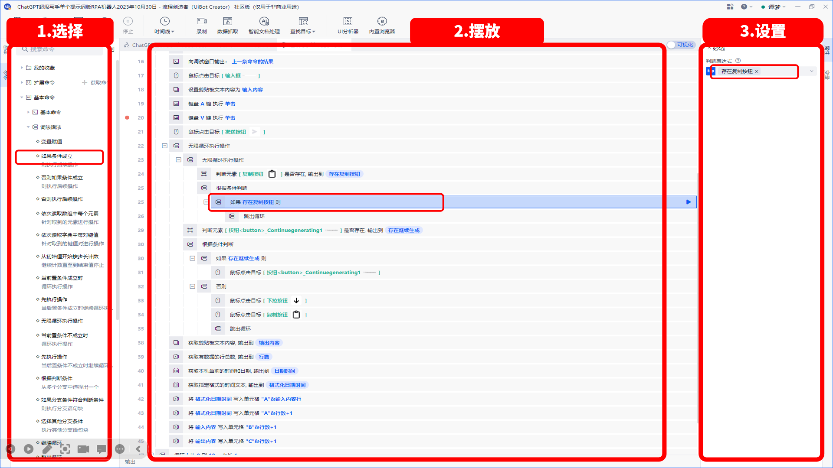This screenshot has height=468, width=833.
Task: Click the help icon beside 判断表达式
Action: click(x=738, y=61)
